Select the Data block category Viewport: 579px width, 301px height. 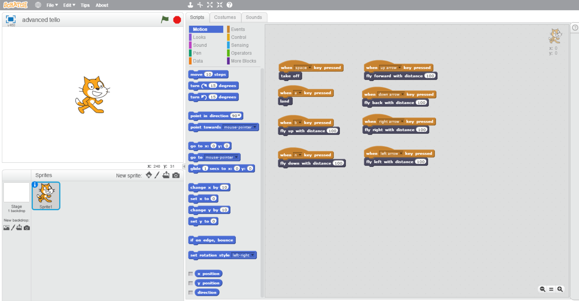coord(198,61)
